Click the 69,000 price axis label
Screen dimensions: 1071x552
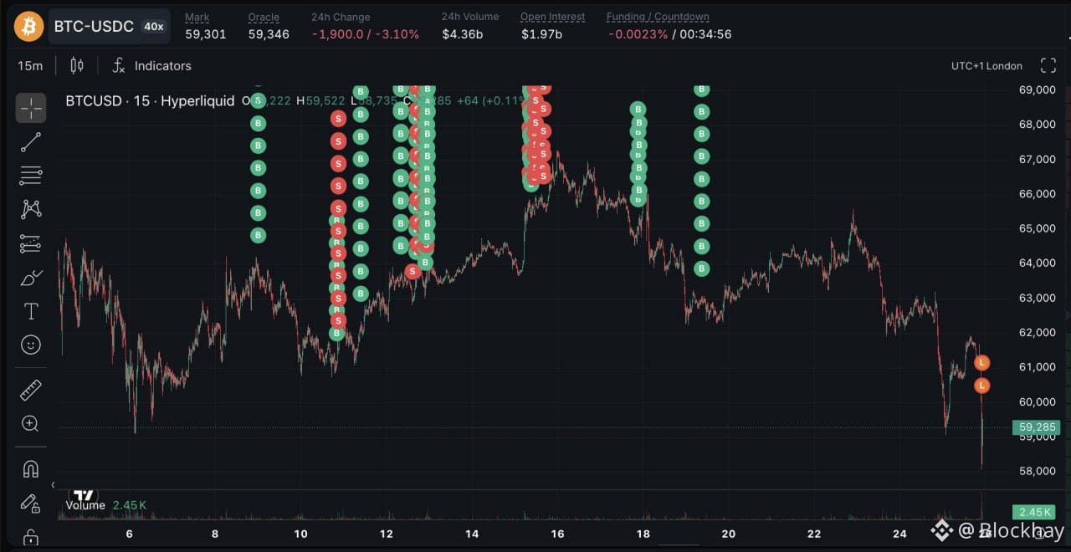[1036, 89]
